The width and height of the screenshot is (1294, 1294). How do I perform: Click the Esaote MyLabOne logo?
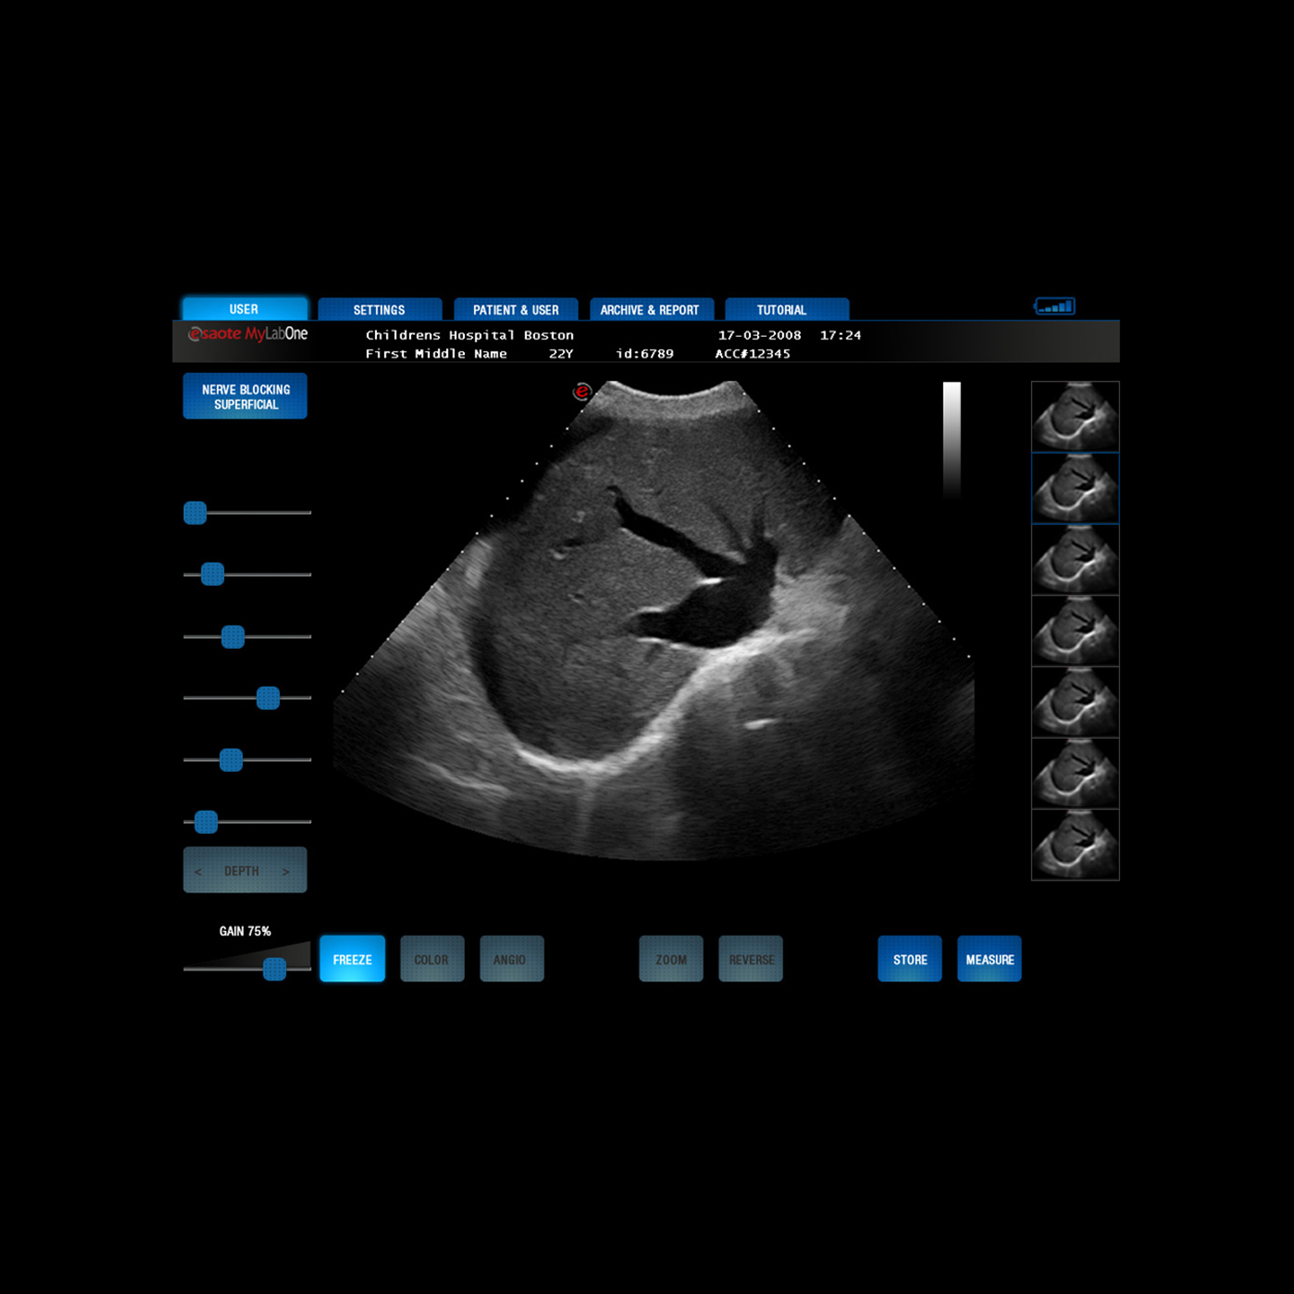248,334
